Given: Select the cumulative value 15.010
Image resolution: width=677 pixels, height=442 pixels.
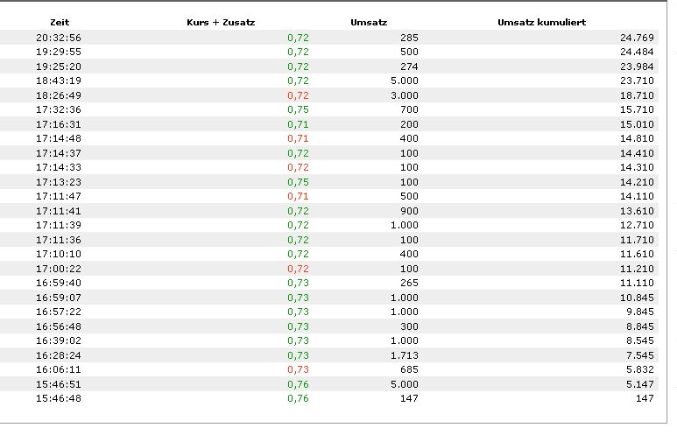Looking at the screenshot, I should point(637,124).
